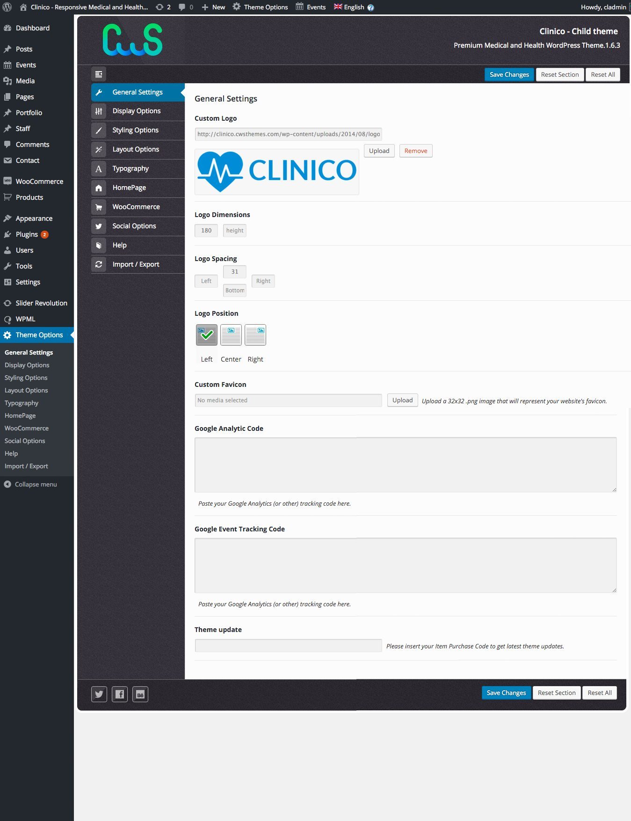Click the bottom Reset All button
The height and width of the screenshot is (821, 631).
(x=600, y=693)
